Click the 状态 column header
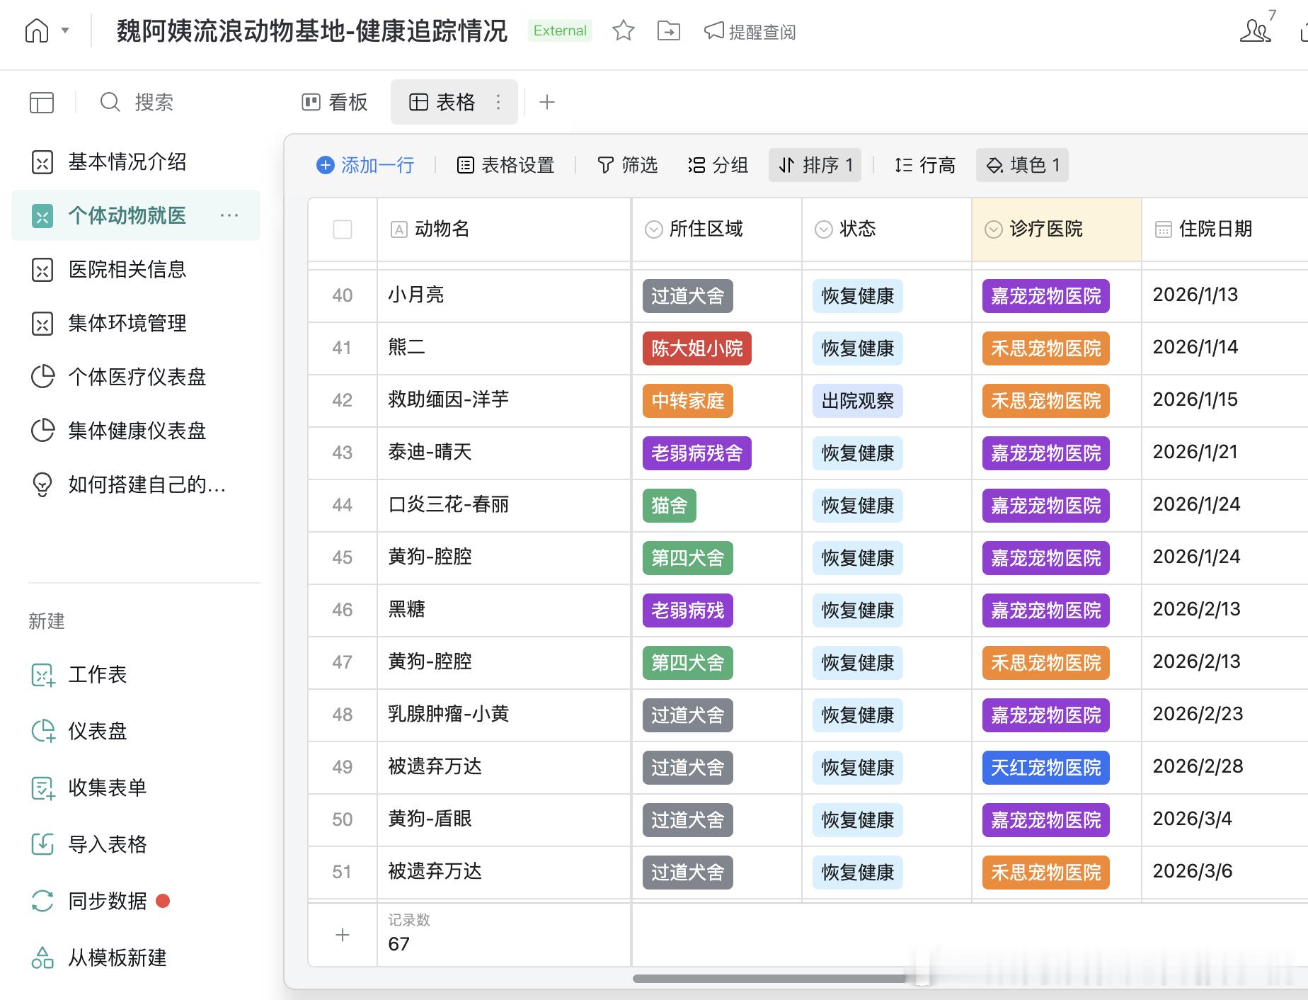The width and height of the screenshot is (1308, 1000). tap(887, 229)
